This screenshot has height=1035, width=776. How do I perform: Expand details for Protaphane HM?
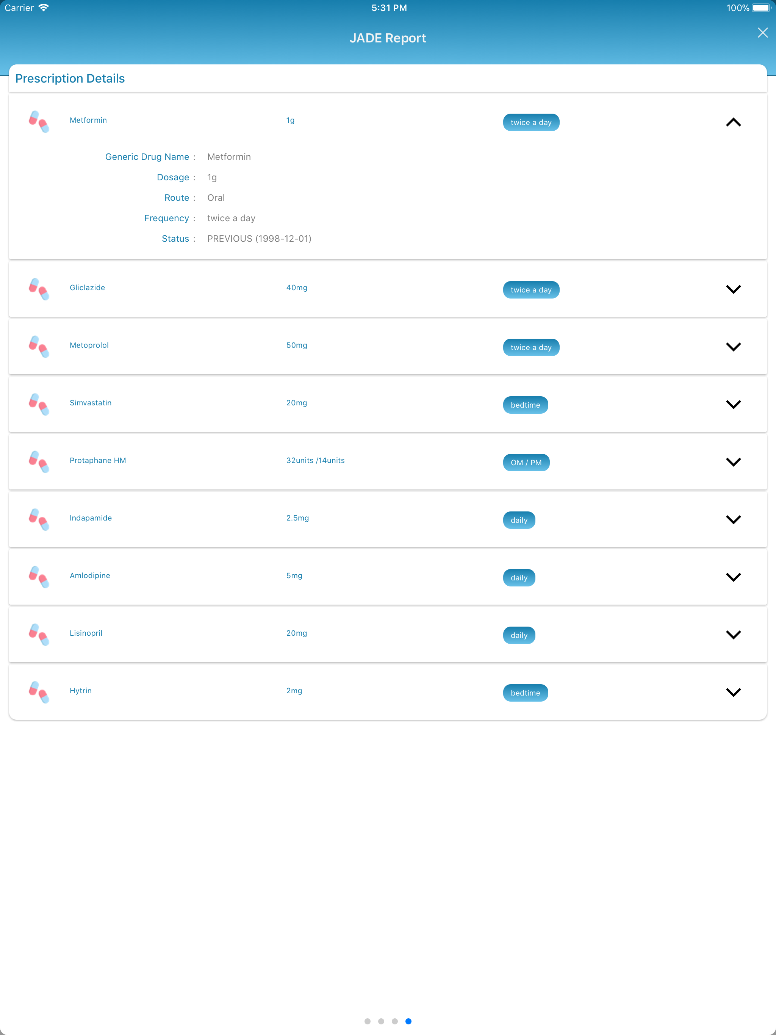pyautogui.click(x=734, y=462)
